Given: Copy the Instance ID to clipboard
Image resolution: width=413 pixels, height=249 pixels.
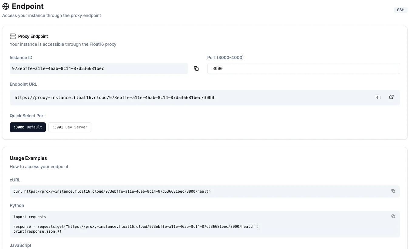Looking at the screenshot, I should 196,68.
